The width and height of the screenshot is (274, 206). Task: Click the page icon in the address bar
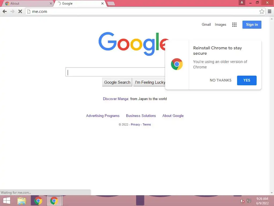coord(29,12)
